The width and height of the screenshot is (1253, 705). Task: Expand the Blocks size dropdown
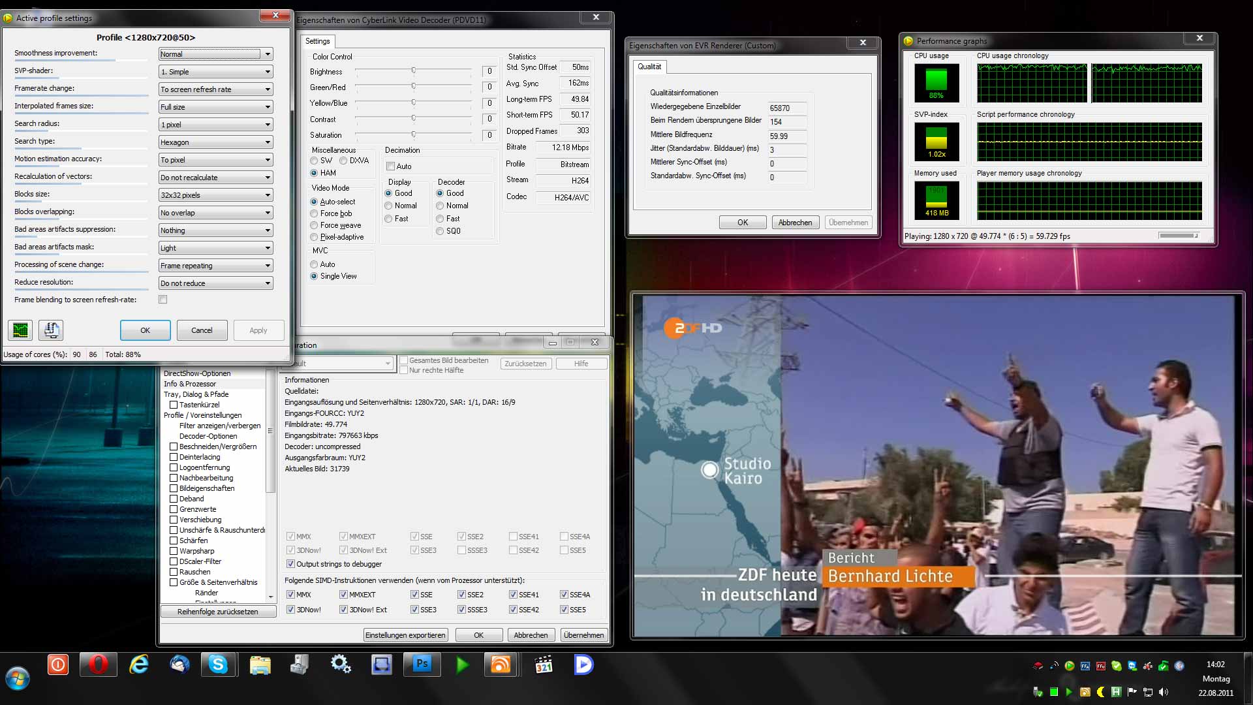[x=215, y=195]
